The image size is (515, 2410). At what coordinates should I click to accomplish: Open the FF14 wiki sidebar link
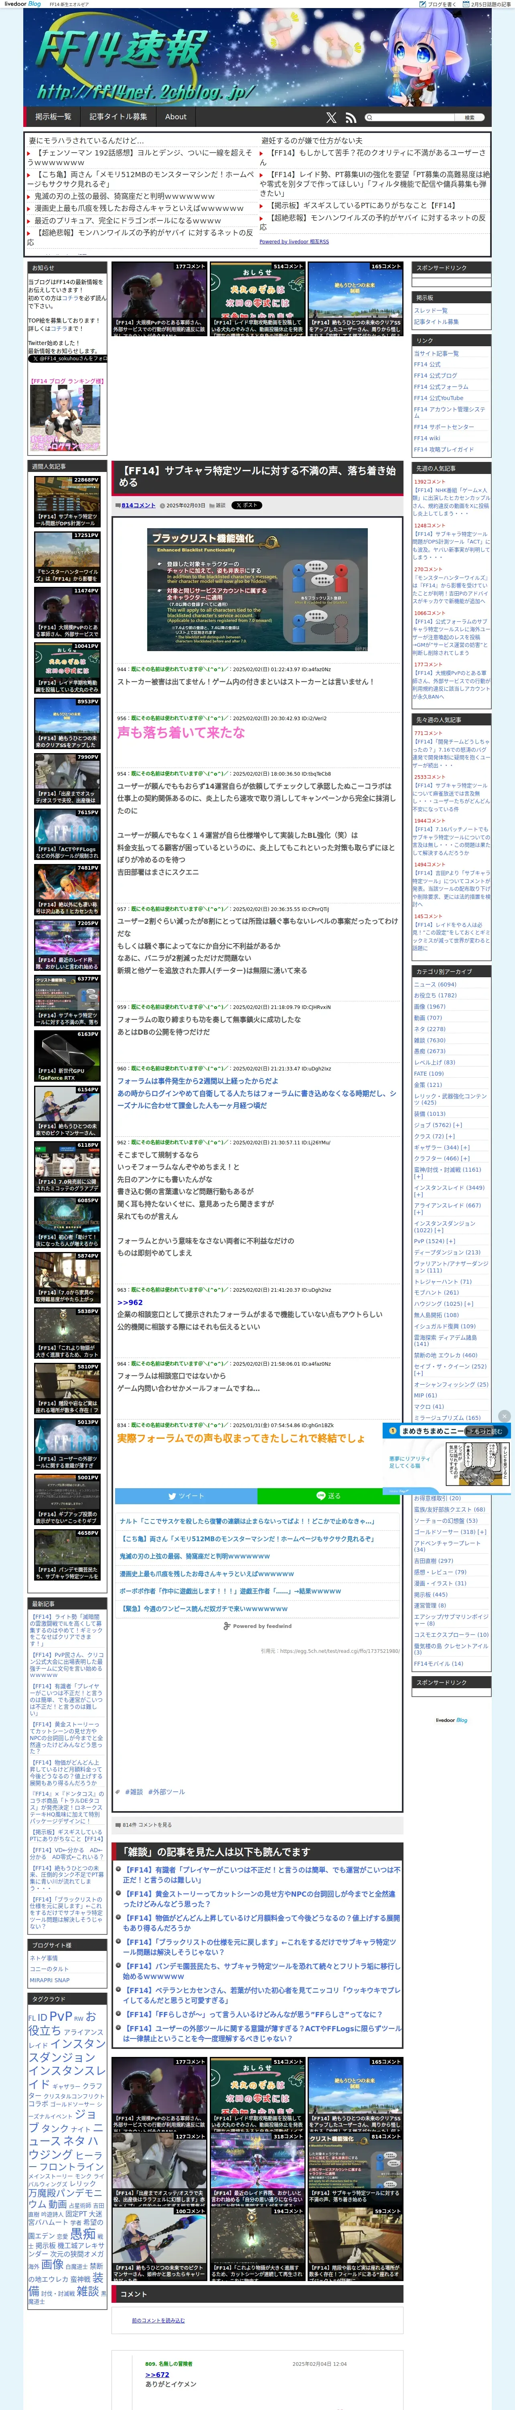[427, 438]
